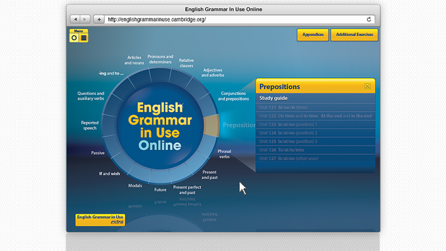
Task: Select Questions and auxiliary verbs topic
Action: [x=91, y=96]
